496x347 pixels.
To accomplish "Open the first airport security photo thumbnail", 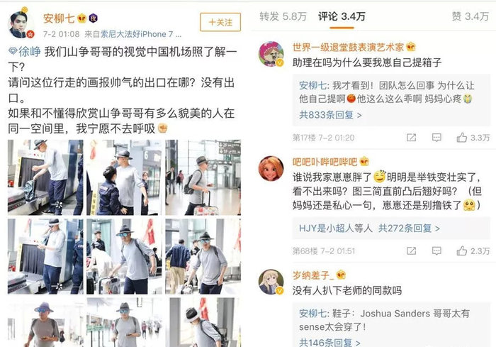I will pyautogui.click(x=45, y=177).
